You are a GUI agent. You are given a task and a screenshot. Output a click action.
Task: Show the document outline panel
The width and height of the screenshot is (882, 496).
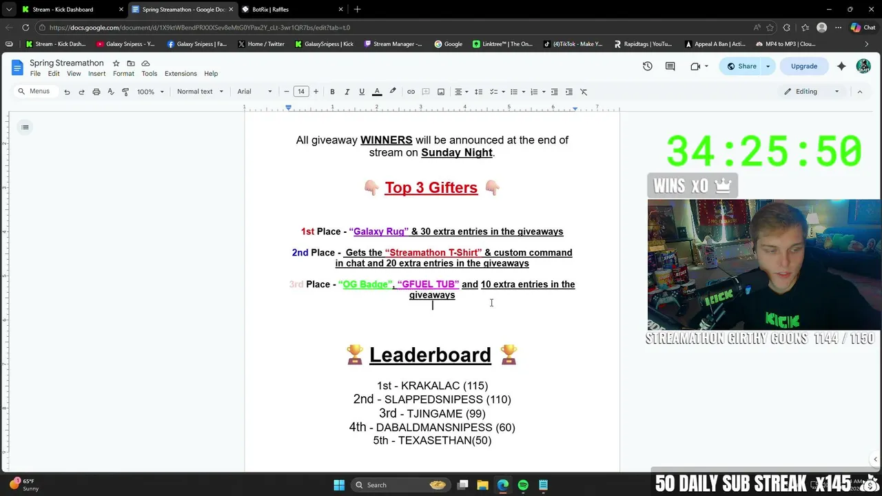point(25,127)
